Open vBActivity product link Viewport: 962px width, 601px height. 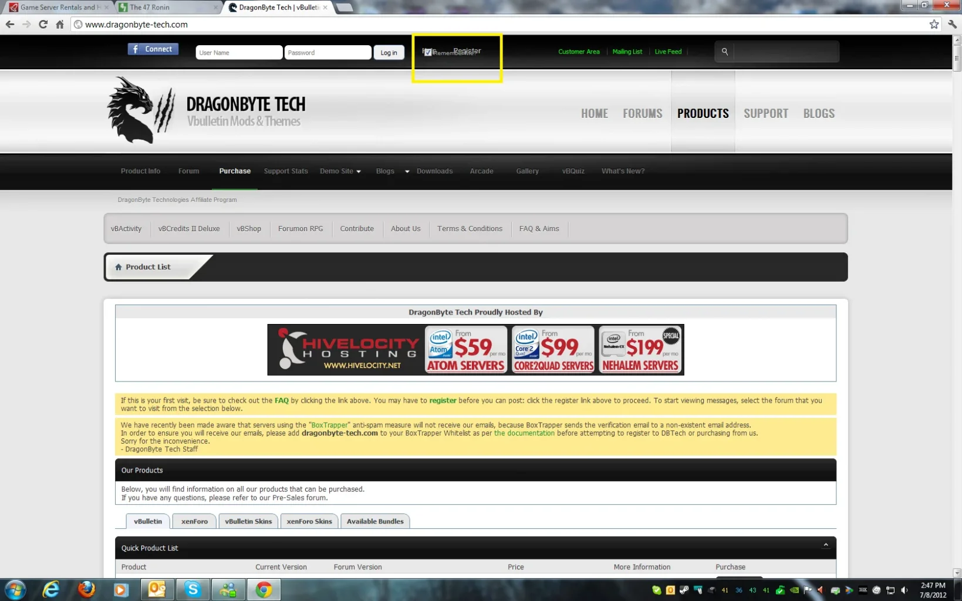(126, 228)
